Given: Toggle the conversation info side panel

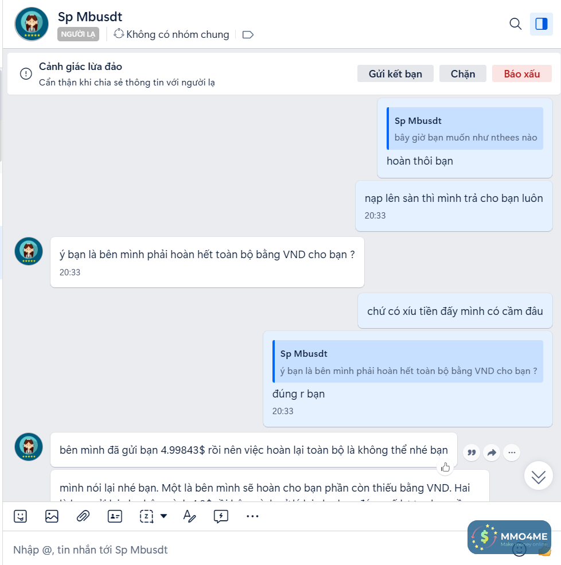Looking at the screenshot, I should click(x=541, y=24).
